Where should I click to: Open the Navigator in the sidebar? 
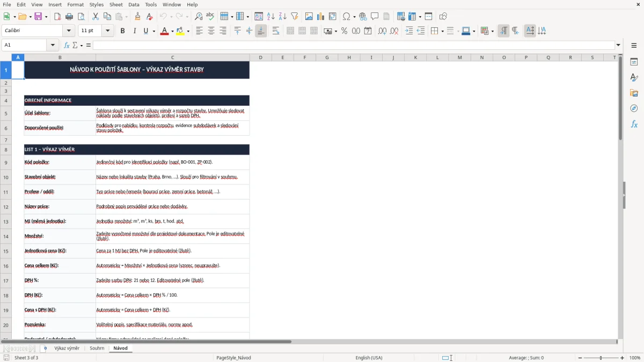[x=634, y=108]
